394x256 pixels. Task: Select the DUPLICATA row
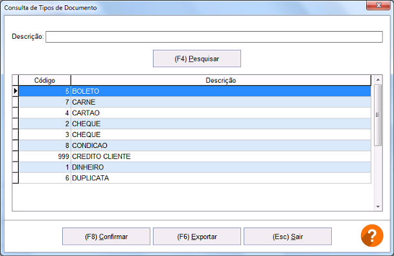pyautogui.click(x=195, y=178)
